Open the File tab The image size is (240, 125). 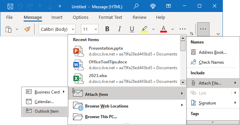pyautogui.click(x=9, y=17)
